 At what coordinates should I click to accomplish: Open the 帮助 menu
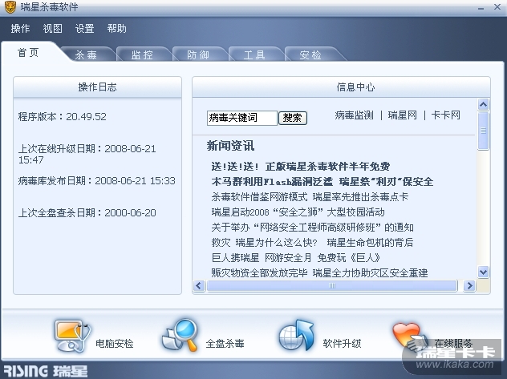(x=117, y=28)
